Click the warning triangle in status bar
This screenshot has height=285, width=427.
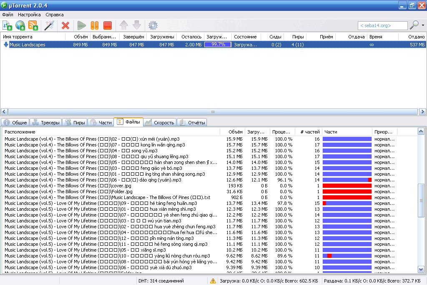[213, 281]
